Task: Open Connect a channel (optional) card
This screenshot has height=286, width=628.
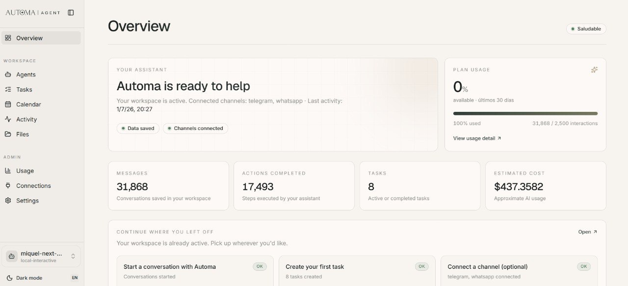Action: (x=519, y=271)
